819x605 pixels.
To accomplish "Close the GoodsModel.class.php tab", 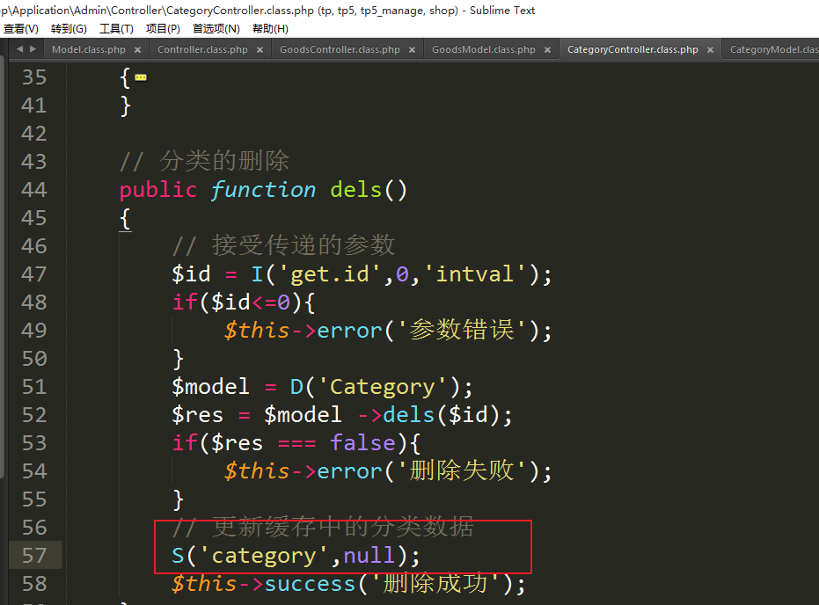I will click(x=548, y=50).
